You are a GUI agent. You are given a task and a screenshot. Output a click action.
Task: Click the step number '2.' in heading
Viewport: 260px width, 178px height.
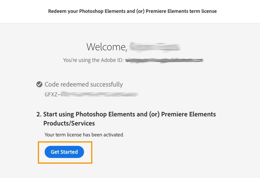(39, 114)
